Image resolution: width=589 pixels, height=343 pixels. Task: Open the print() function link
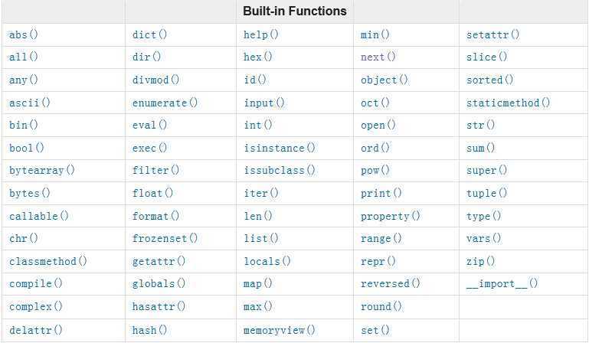(x=381, y=194)
